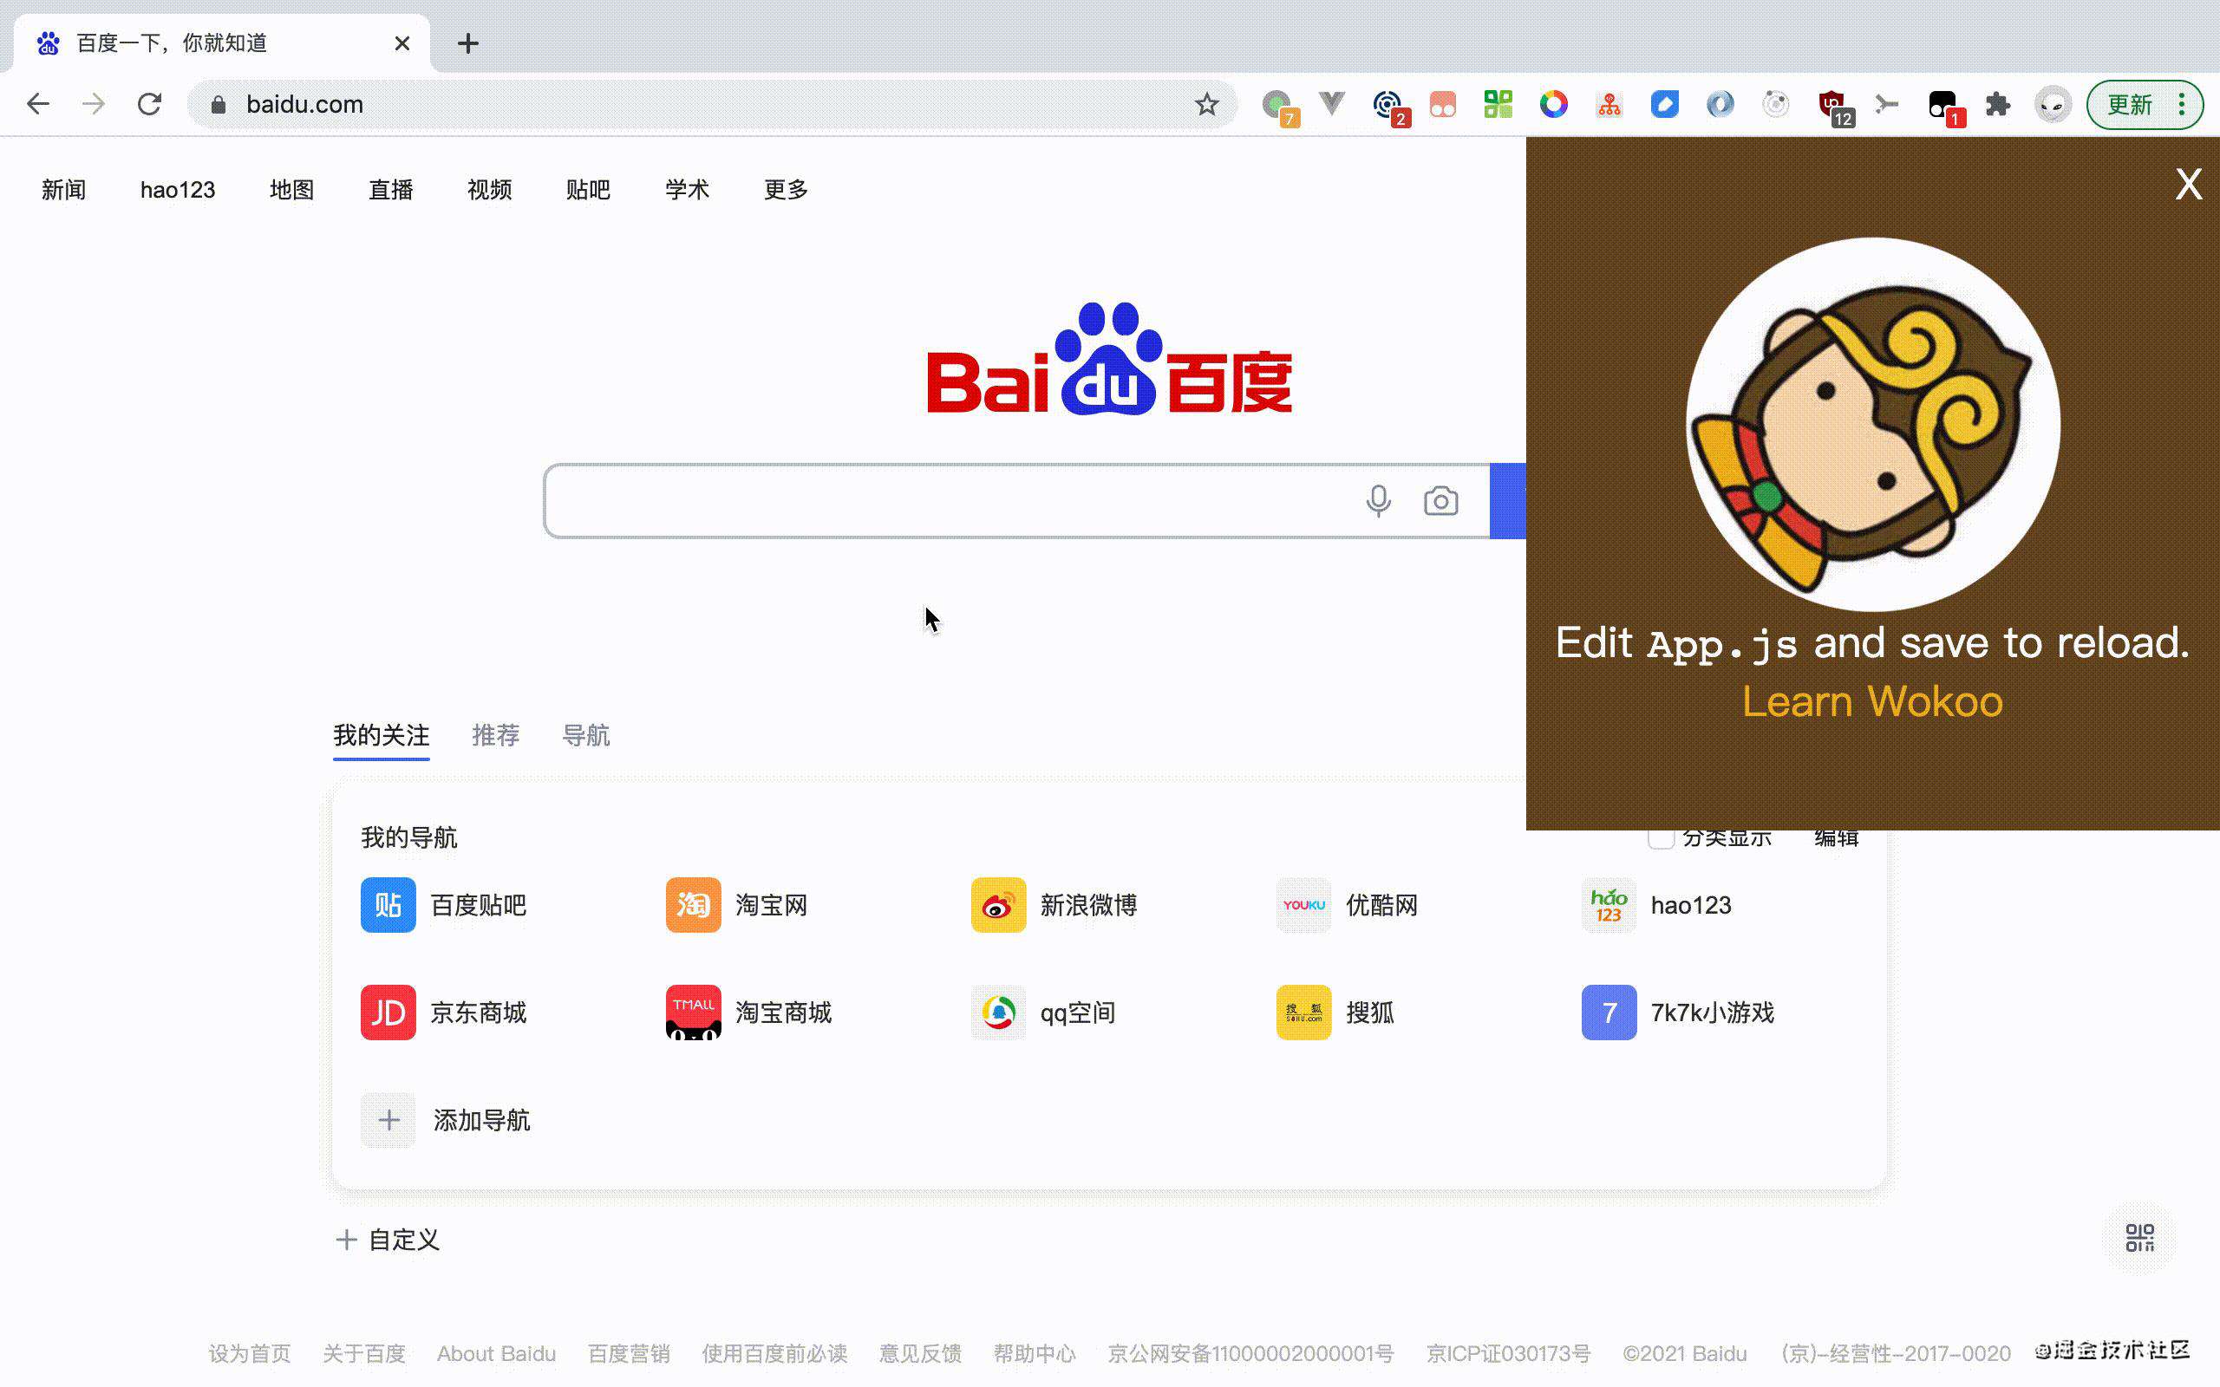Open 新闻 in top navigation
The image size is (2220, 1387).
click(x=63, y=189)
